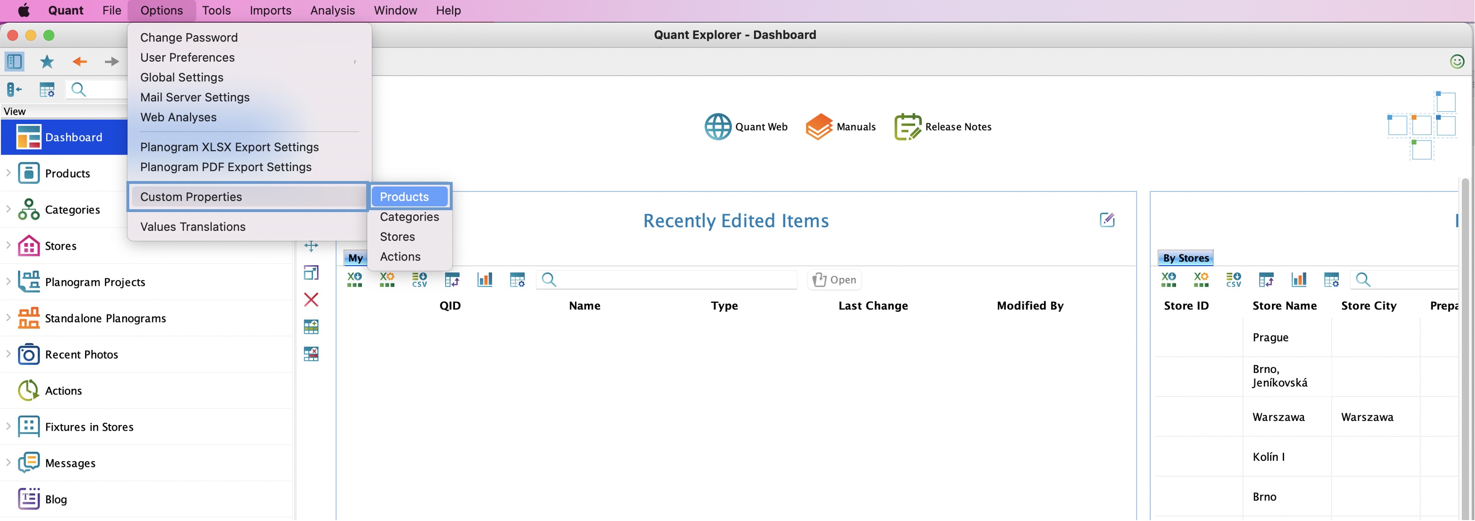Viewport: 1475px width, 521px height.
Task: Select Values Translations menu entry
Action: point(193,227)
